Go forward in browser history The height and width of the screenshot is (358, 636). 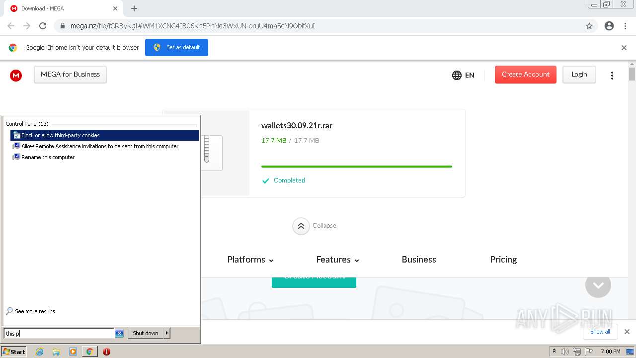point(27,26)
